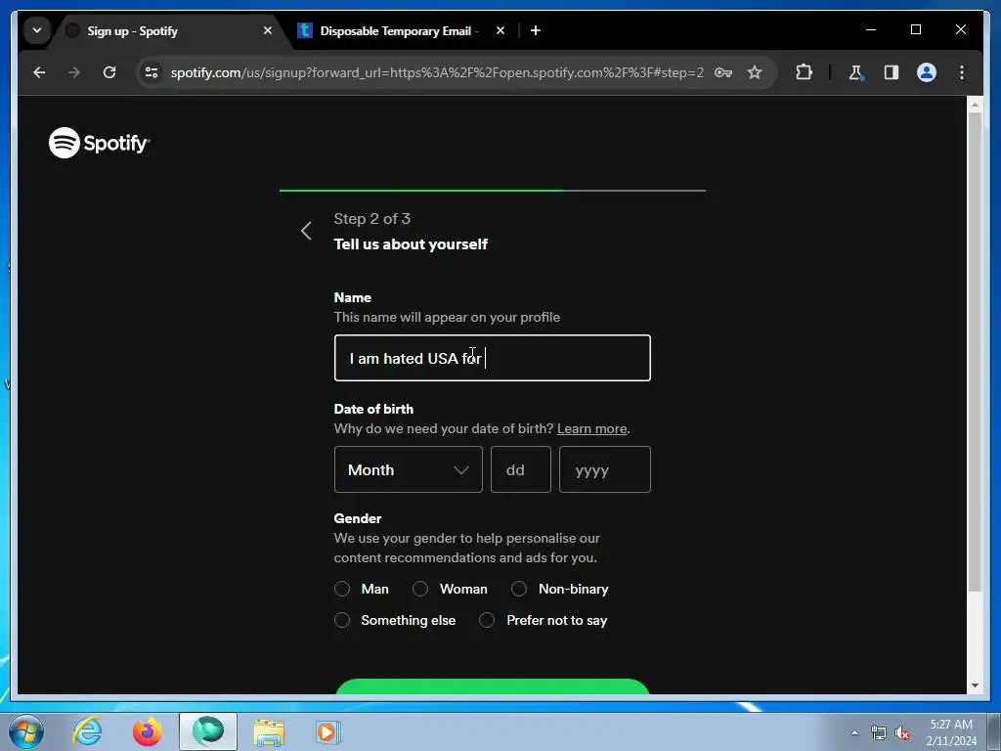Viewport: 1001px width, 751px height.
Task: Open the Spotify logo home link
Action: pos(99,143)
